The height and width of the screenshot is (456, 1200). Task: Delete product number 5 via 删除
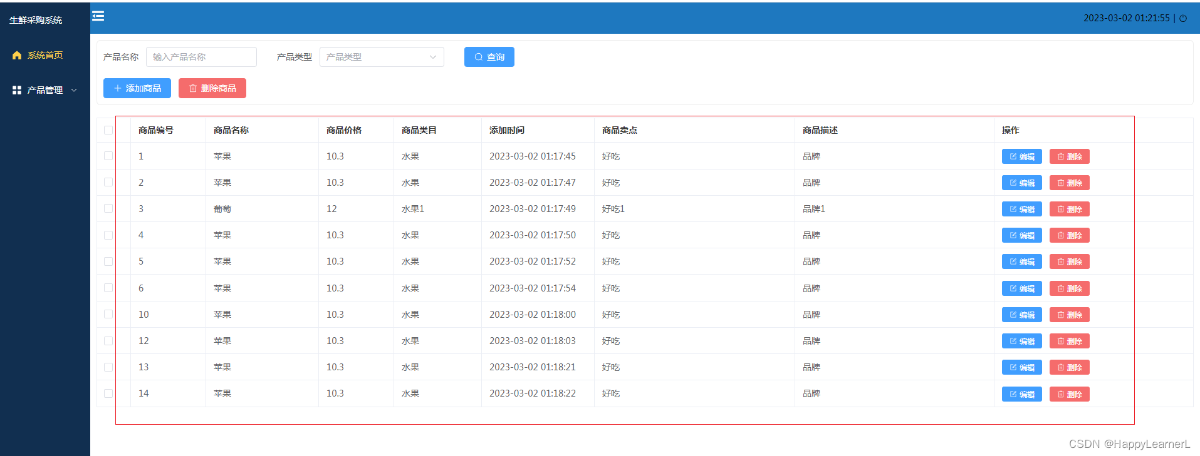1069,261
